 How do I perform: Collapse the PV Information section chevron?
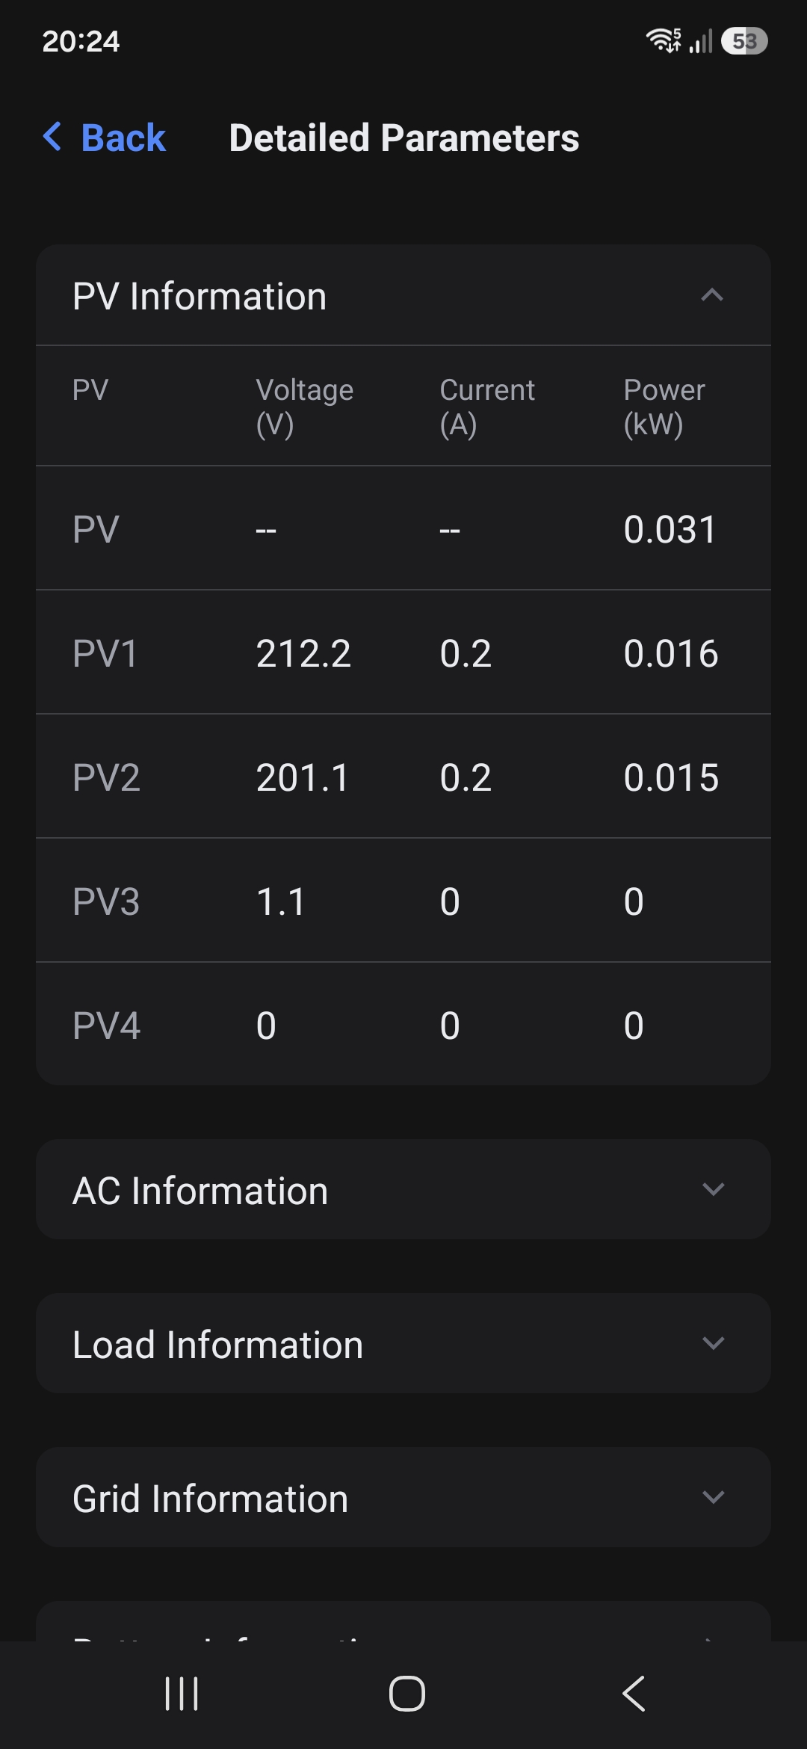[x=712, y=295]
